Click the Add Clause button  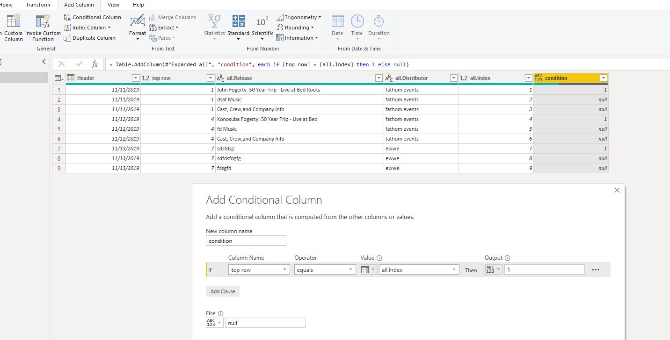(223, 291)
